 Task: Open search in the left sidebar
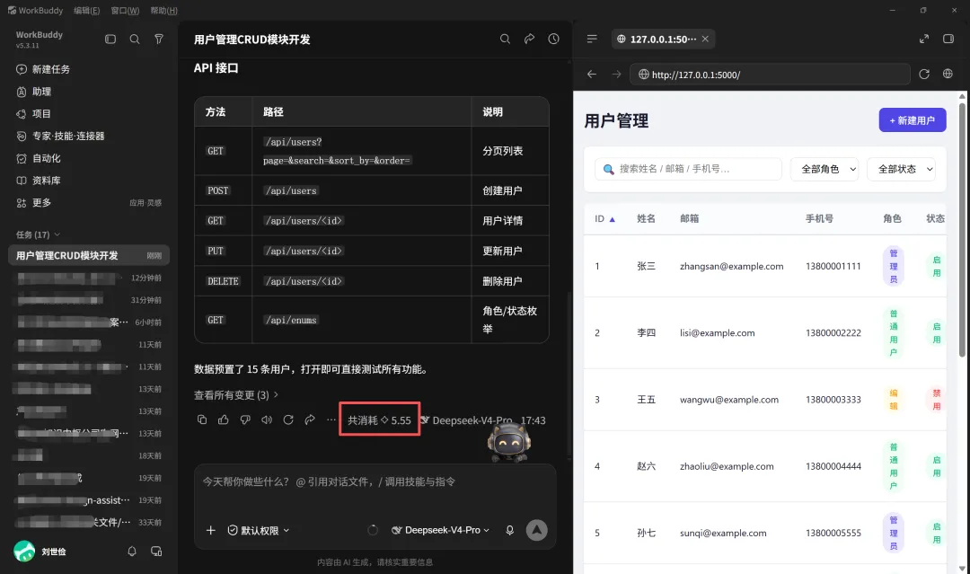pyautogui.click(x=134, y=39)
